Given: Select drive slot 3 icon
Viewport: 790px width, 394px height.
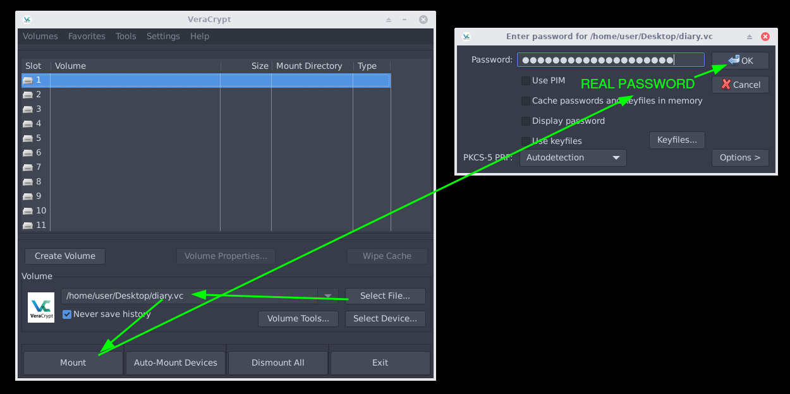Looking at the screenshot, I should click(x=28, y=109).
